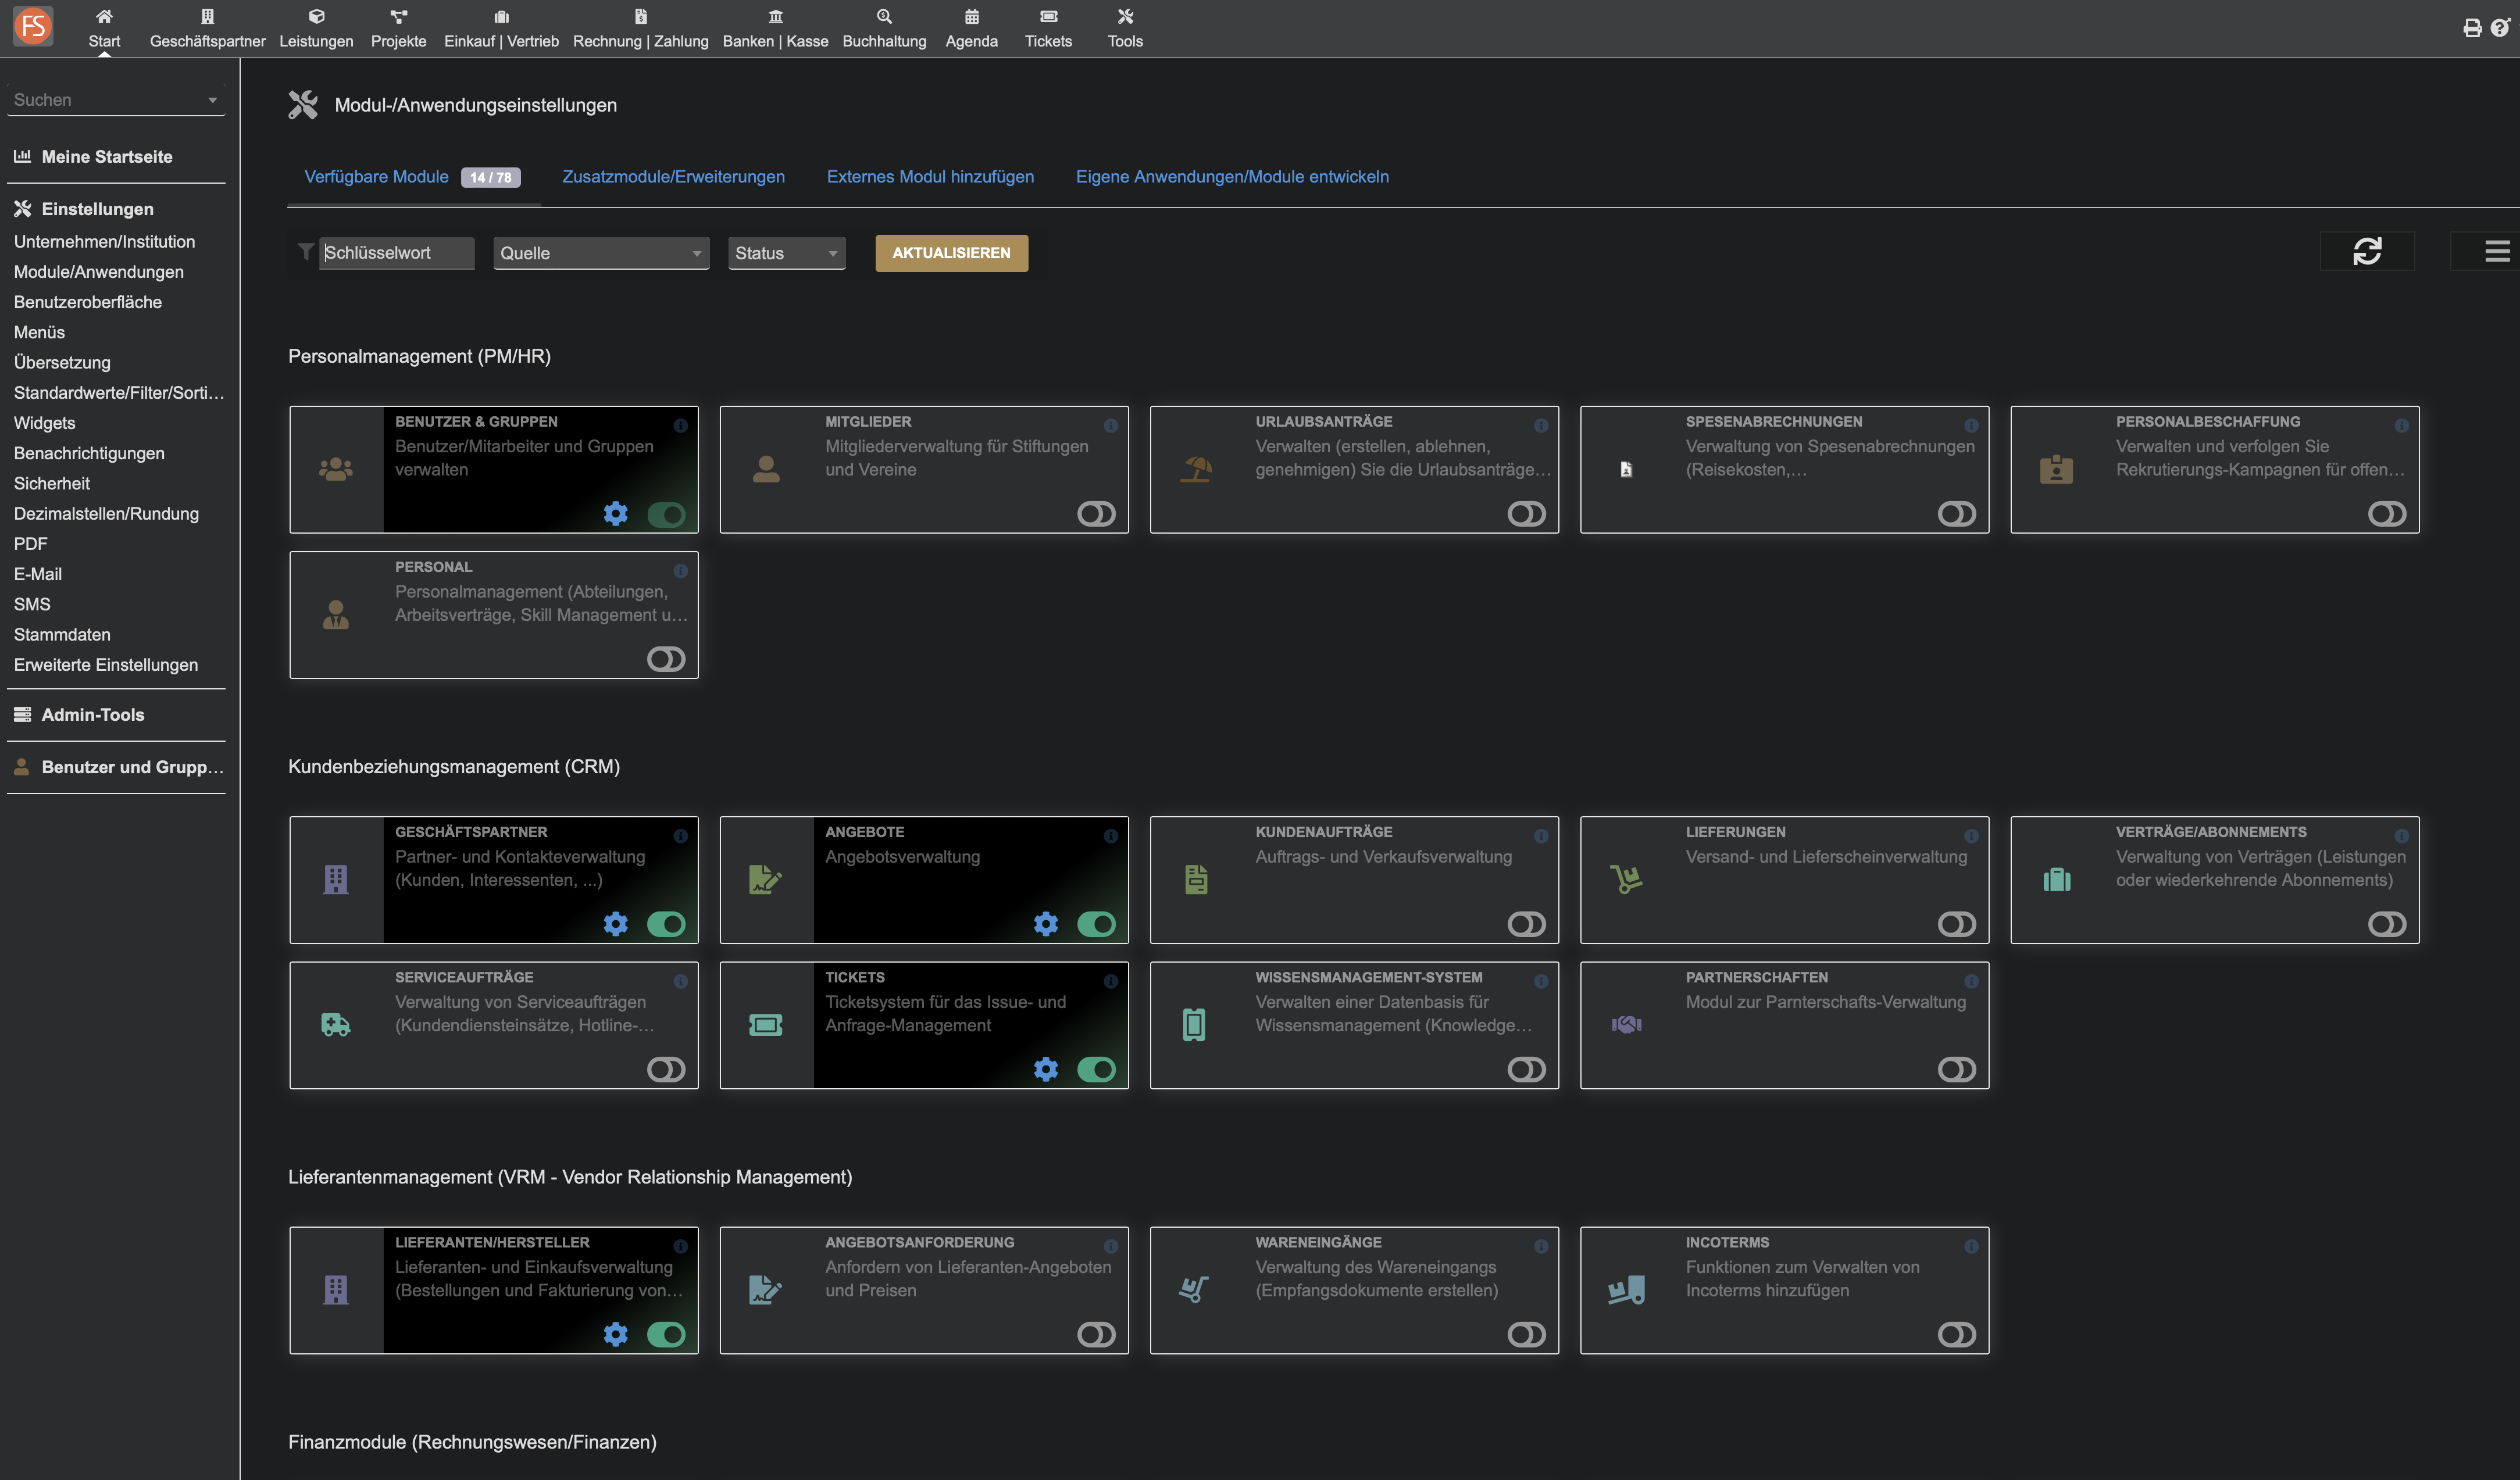
Task: Enable the Partnerschaften module toggle
Action: coord(1956,1070)
